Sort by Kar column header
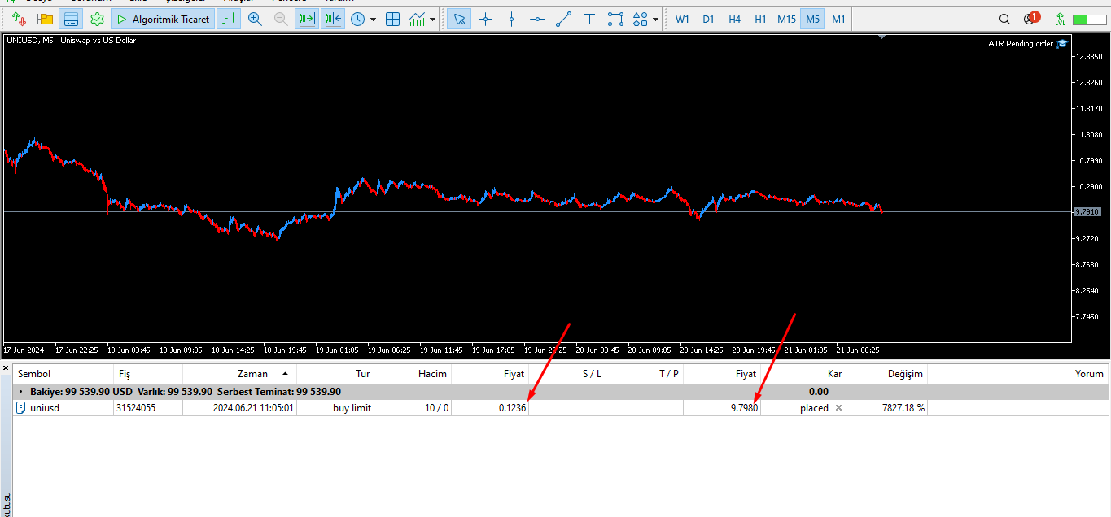 pos(834,374)
